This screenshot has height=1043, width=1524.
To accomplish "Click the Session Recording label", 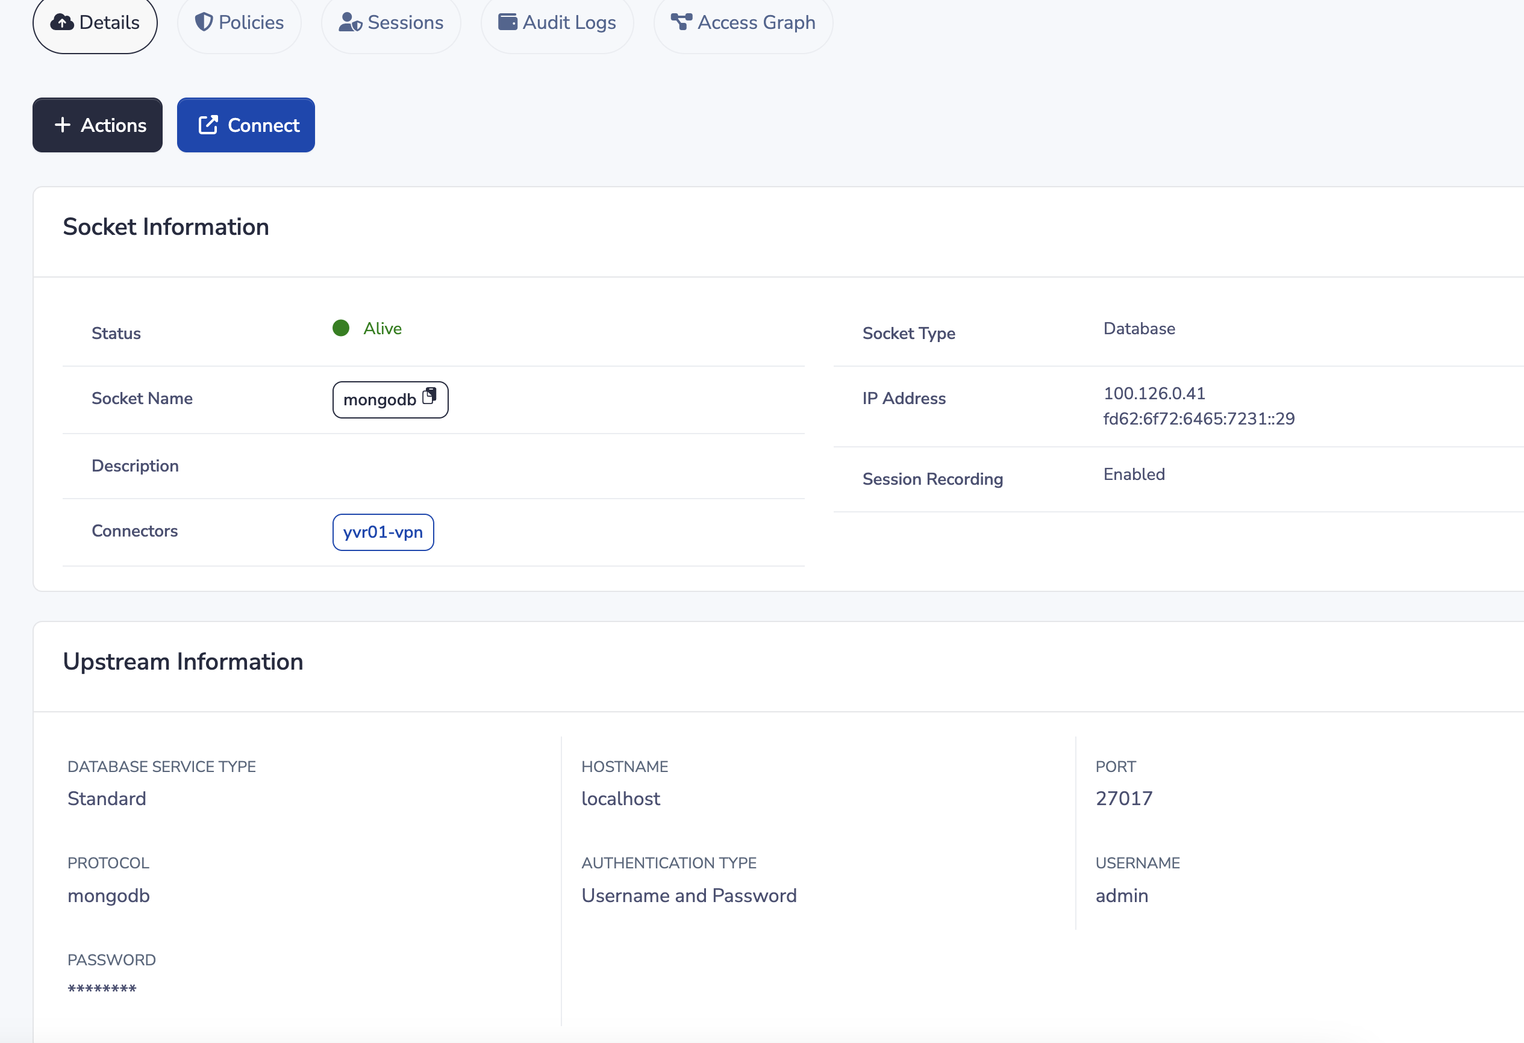I will click(x=932, y=479).
